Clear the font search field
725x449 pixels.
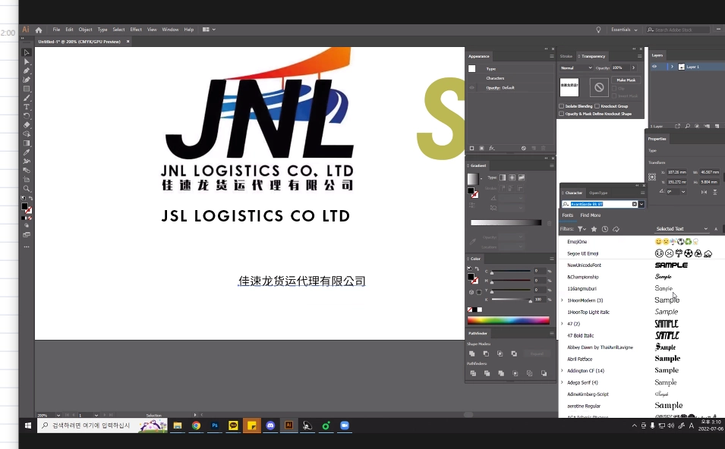[635, 204]
